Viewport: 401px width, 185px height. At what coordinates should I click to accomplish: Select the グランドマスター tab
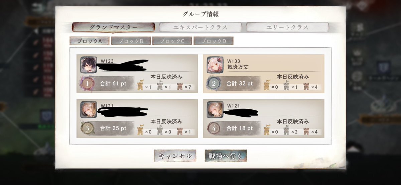[x=113, y=27]
